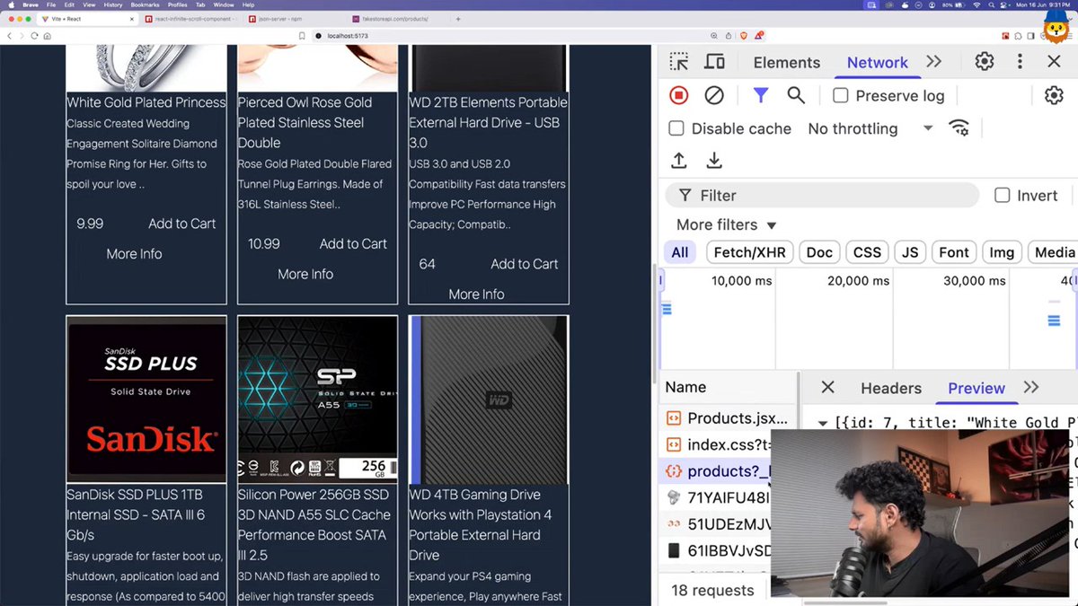
Task: Open DevTools settings gear
Action: pyautogui.click(x=985, y=62)
